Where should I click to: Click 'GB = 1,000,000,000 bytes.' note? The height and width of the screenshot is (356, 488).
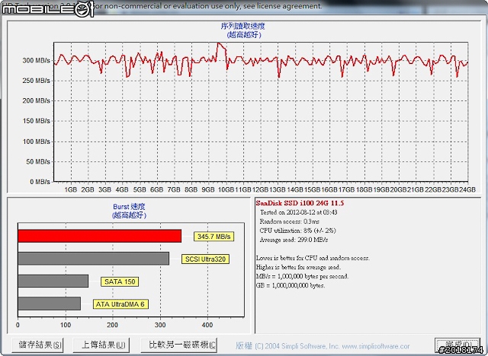point(291,285)
